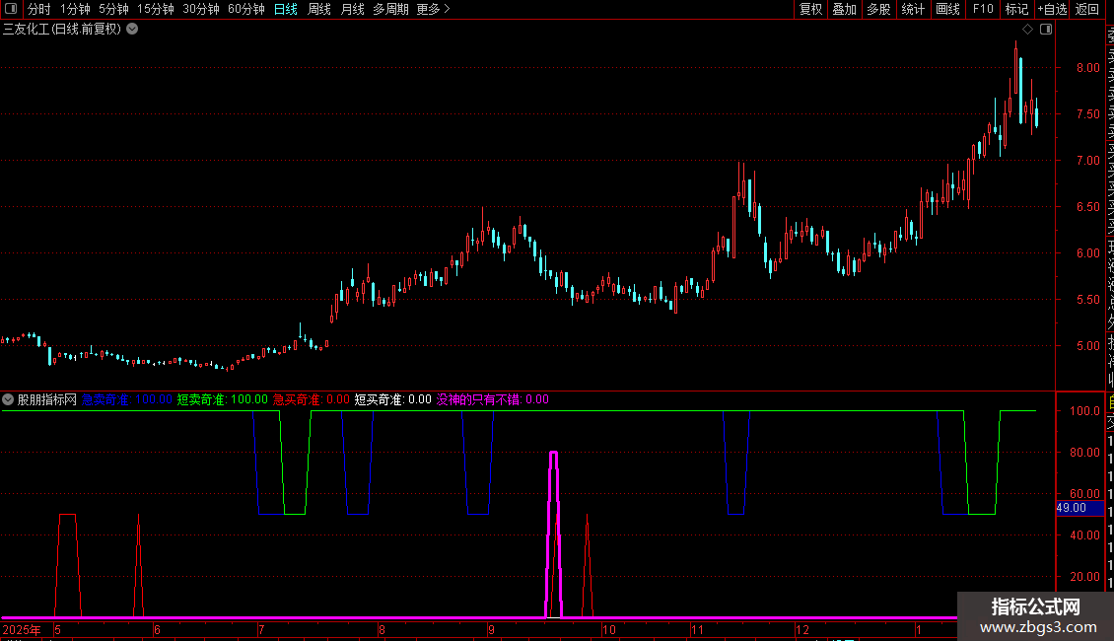
Task: Click the 三友化工(日线.前复权) title text
Action: [x=62, y=30]
